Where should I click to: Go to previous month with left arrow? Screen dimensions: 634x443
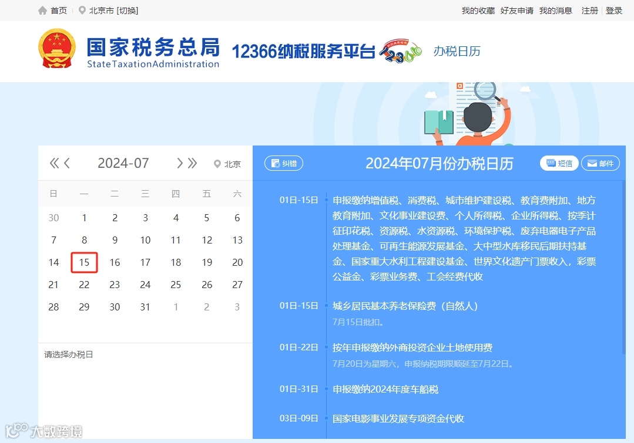(x=67, y=163)
